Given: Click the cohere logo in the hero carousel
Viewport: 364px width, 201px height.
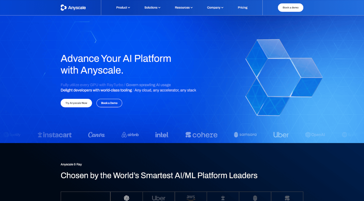Looking at the screenshot, I should click(x=201, y=135).
